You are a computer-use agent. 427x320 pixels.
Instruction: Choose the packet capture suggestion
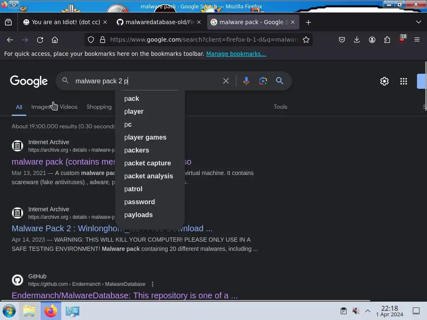coord(150,163)
